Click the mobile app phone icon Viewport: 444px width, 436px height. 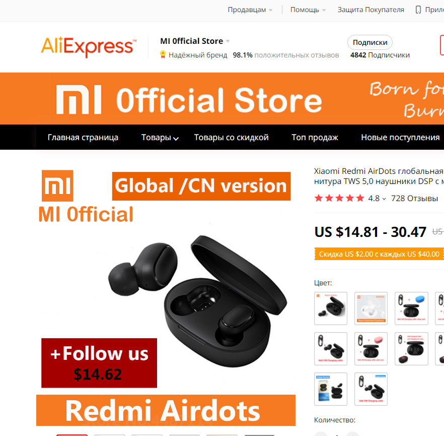[x=418, y=10]
